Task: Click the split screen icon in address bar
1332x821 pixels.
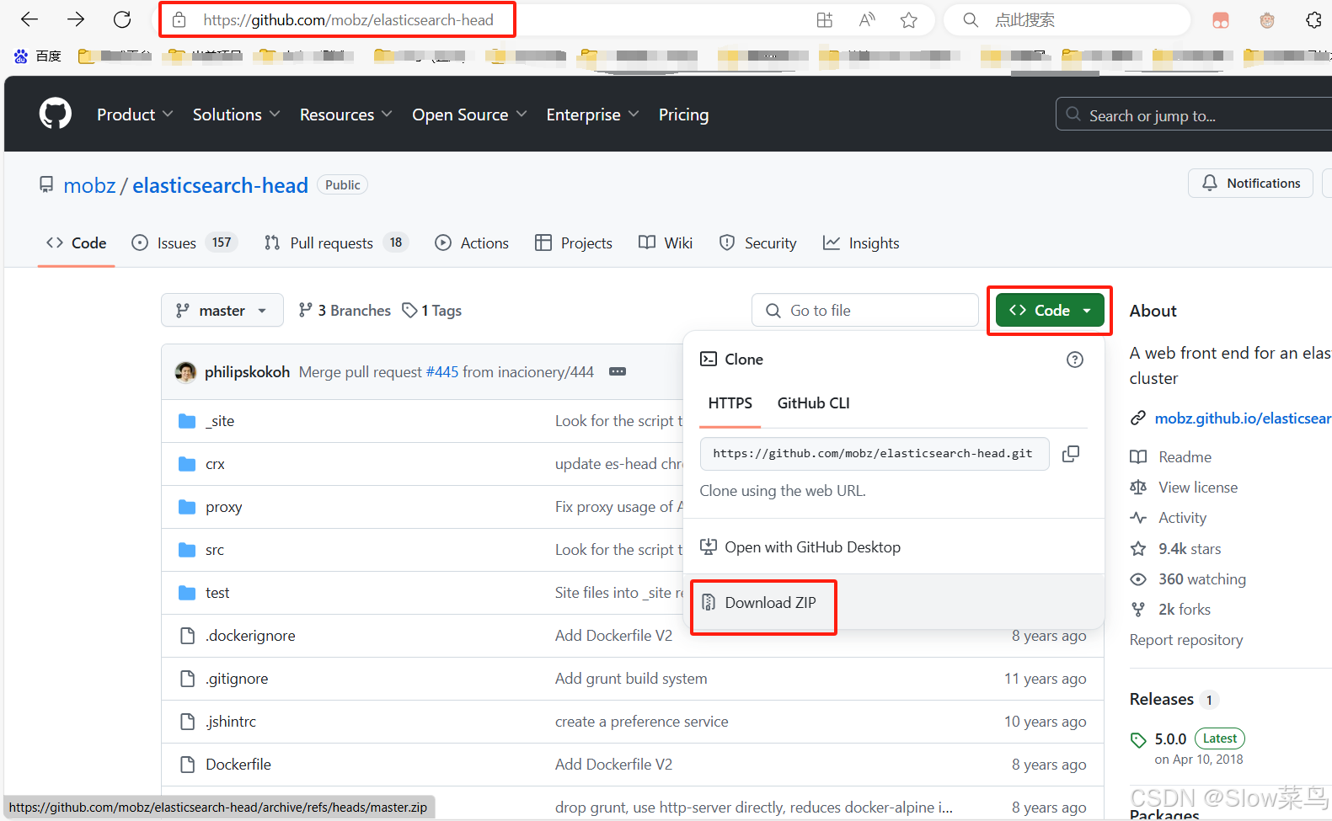Action: pyautogui.click(x=825, y=20)
